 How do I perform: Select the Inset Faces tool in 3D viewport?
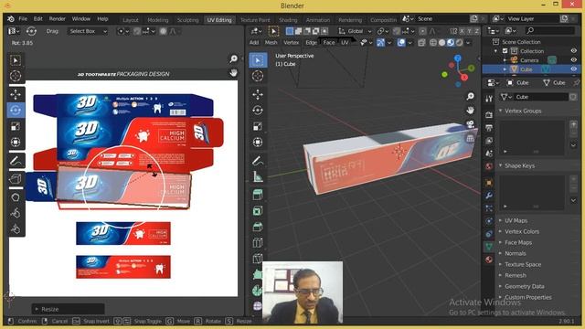258,211
